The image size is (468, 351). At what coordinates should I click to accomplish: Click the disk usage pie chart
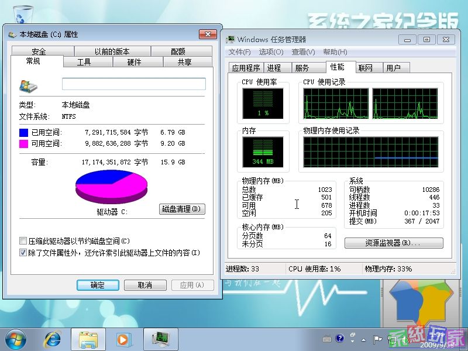(x=111, y=187)
